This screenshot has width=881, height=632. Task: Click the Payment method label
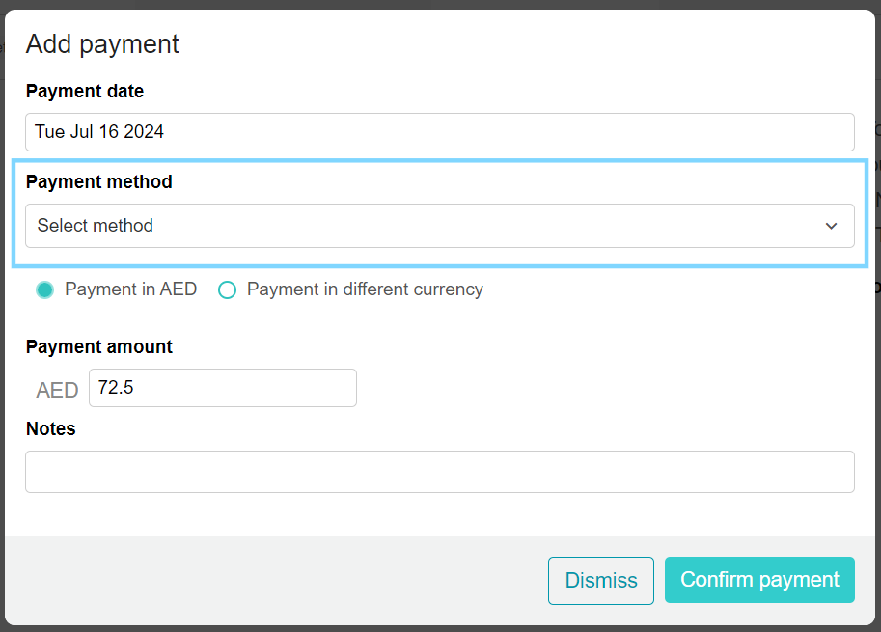tap(98, 182)
